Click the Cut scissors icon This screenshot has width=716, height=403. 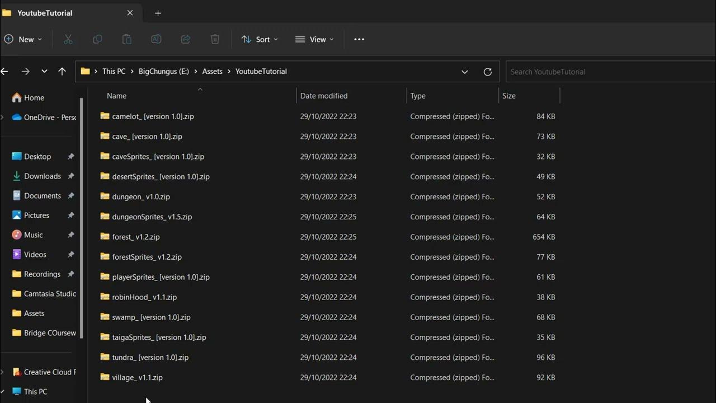tap(68, 39)
